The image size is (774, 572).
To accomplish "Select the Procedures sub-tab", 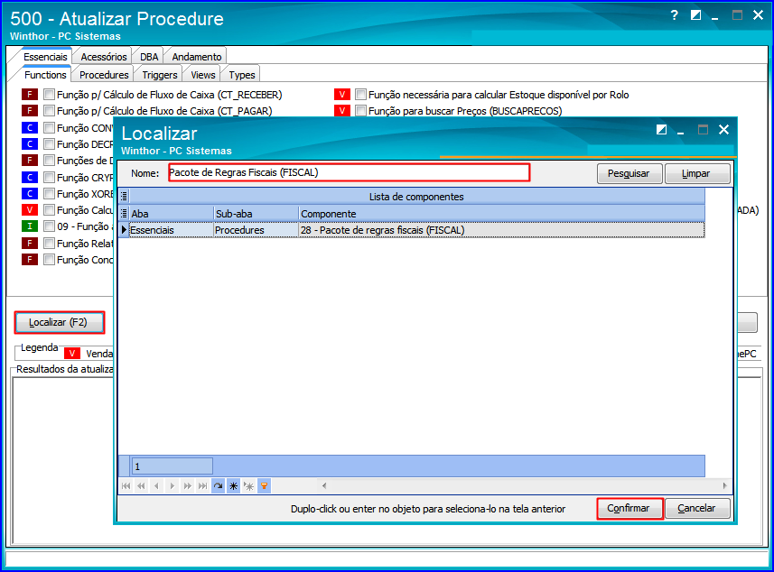I will (x=104, y=75).
